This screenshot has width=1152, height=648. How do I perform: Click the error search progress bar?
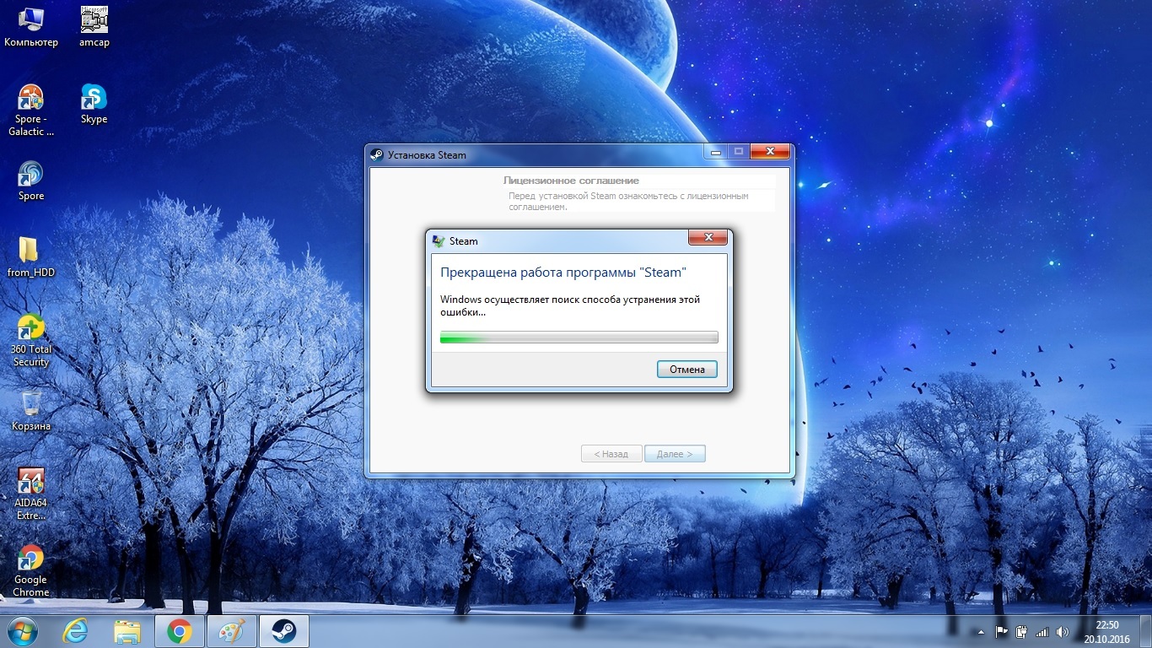(579, 337)
